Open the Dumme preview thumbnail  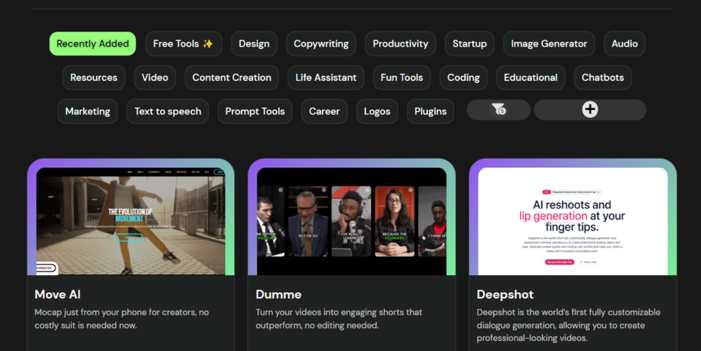[x=351, y=221]
